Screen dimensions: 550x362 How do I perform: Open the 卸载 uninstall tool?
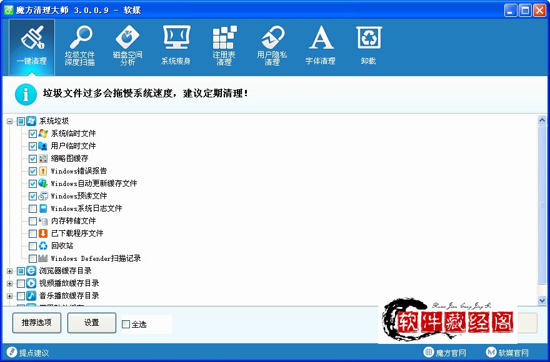pyautogui.click(x=368, y=44)
